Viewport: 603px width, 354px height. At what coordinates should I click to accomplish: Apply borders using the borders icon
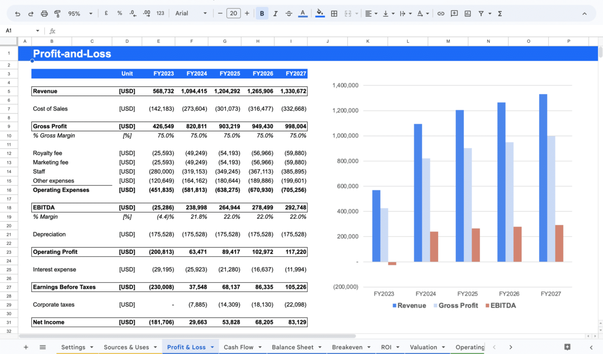[334, 13]
